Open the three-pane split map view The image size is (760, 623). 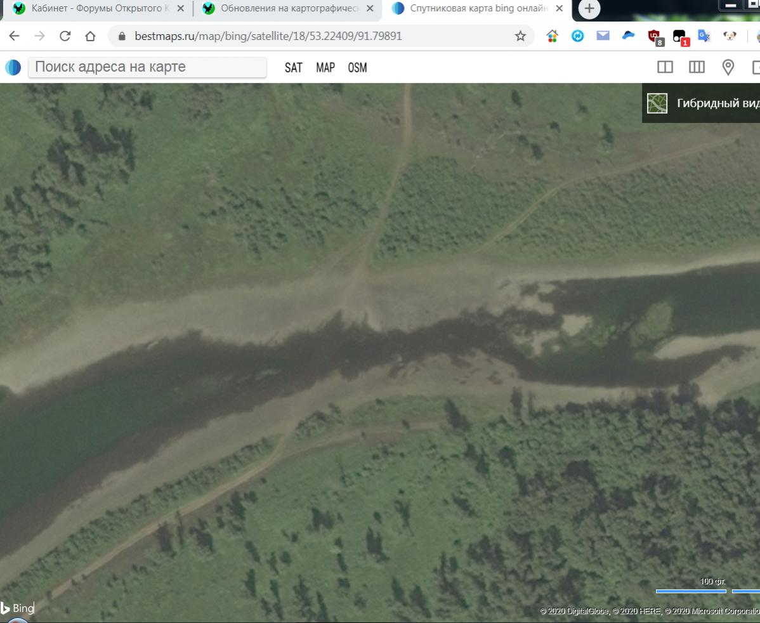coord(697,67)
